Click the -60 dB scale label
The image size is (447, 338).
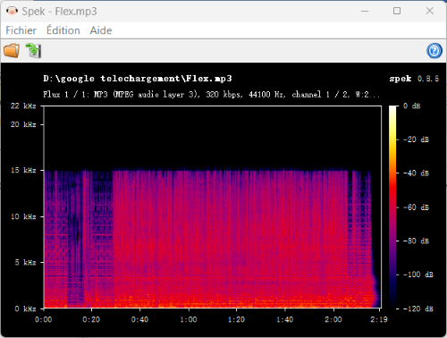(416, 207)
